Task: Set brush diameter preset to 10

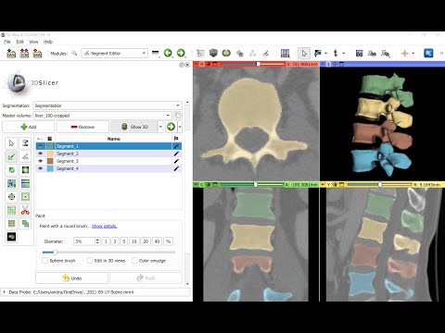Action: pyautogui.click(x=134, y=241)
